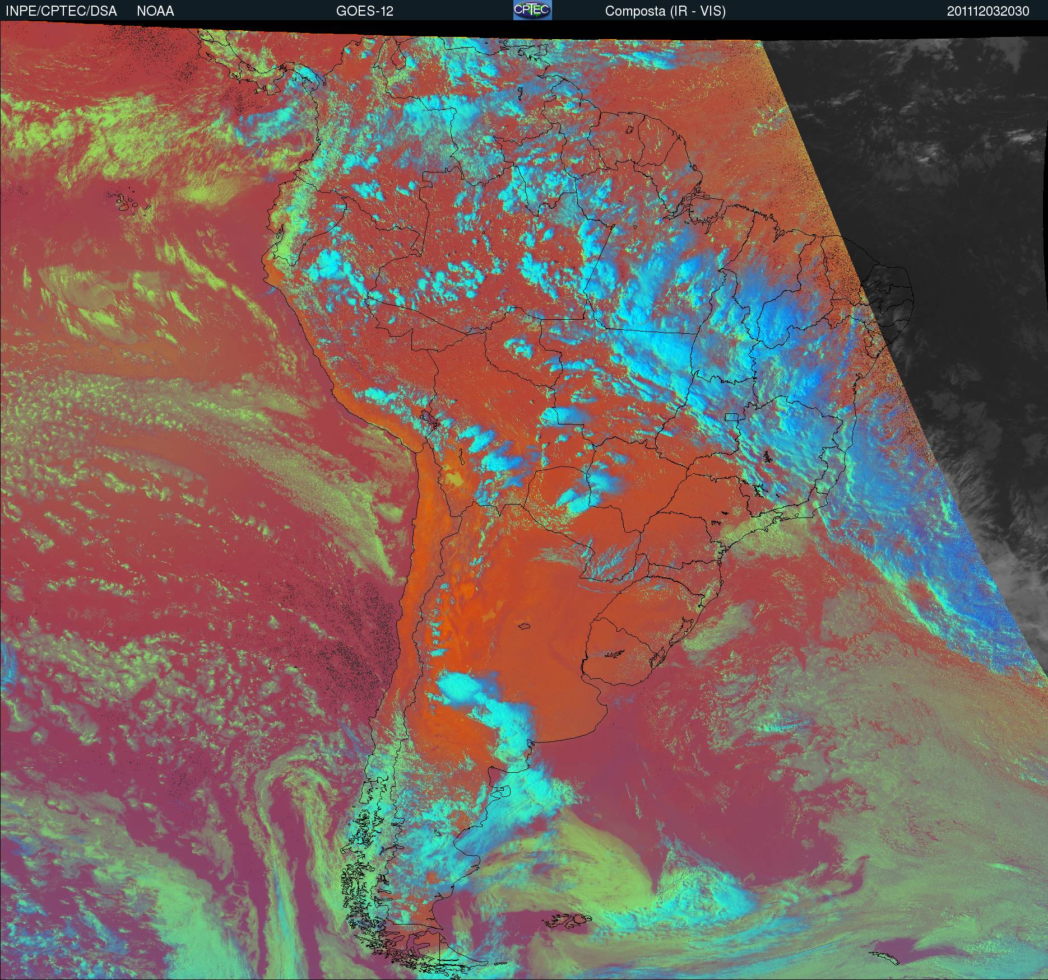Click the Composta (IR - VIS) title

point(665,11)
